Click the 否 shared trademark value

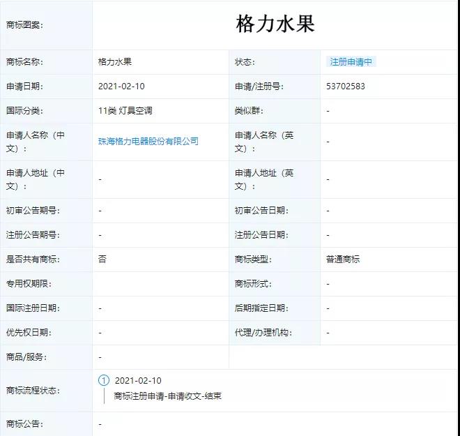pyautogui.click(x=102, y=259)
